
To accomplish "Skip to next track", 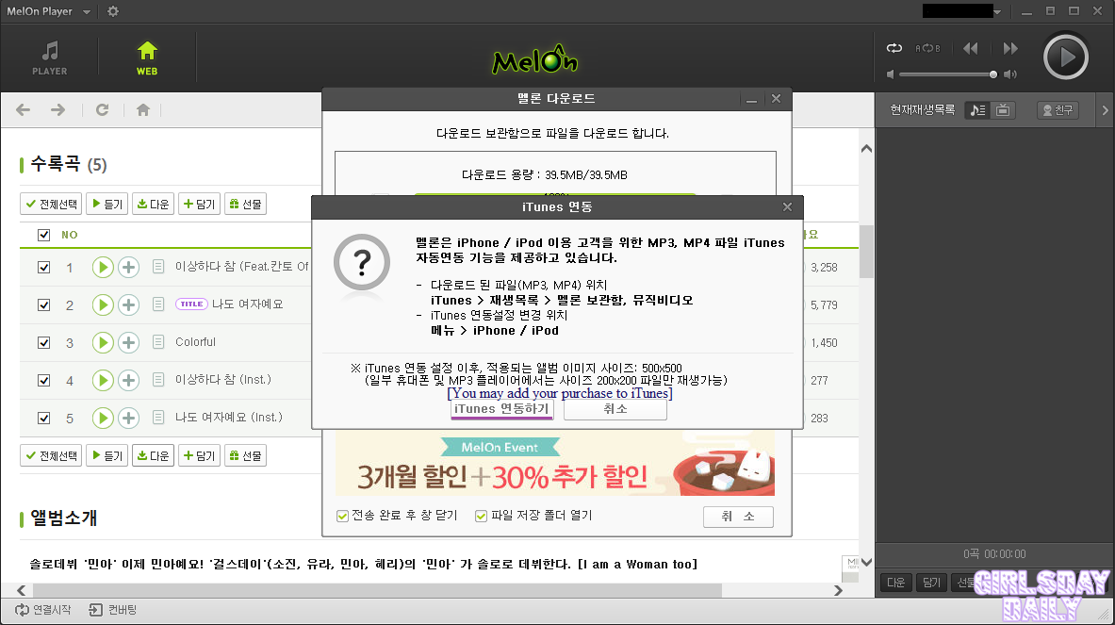I will coord(1010,48).
